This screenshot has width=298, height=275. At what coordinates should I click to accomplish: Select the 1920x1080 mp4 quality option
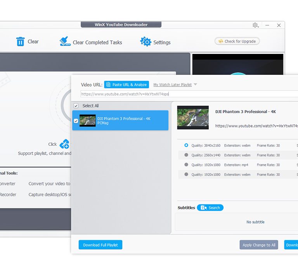click(x=186, y=165)
